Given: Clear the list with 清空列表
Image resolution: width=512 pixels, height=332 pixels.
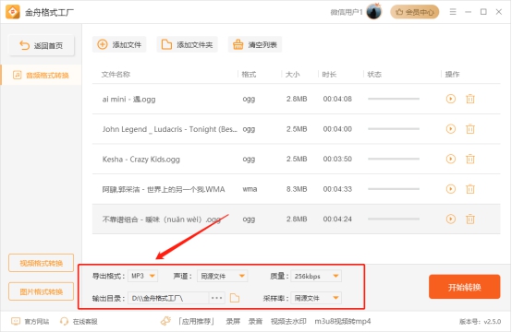Looking at the screenshot, I should pos(255,44).
